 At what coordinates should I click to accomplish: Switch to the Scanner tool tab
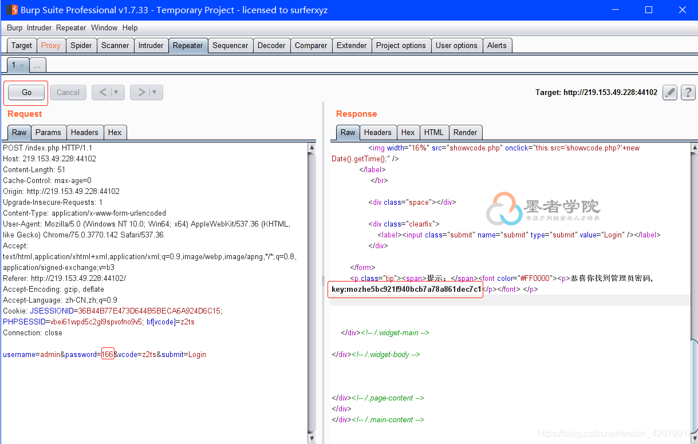pyautogui.click(x=115, y=46)
